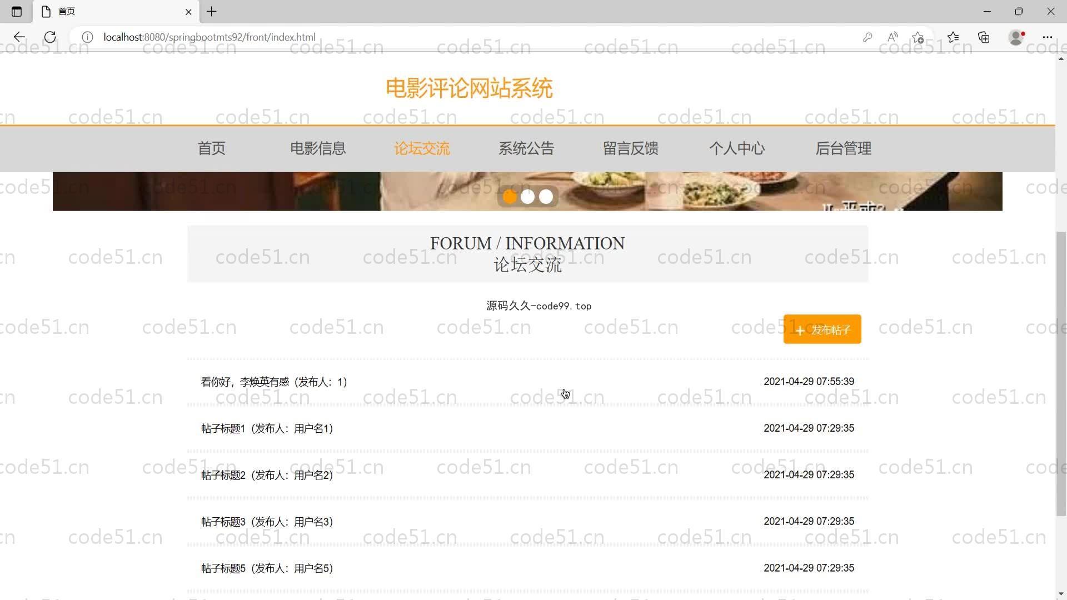The height and width of the screenshot is (600, 1067).
Task: Close the 首页 browser tab
Action: point(188,12)
